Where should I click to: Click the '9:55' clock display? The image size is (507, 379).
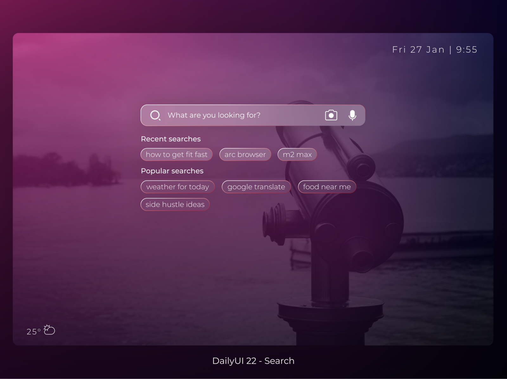point(466,49)
